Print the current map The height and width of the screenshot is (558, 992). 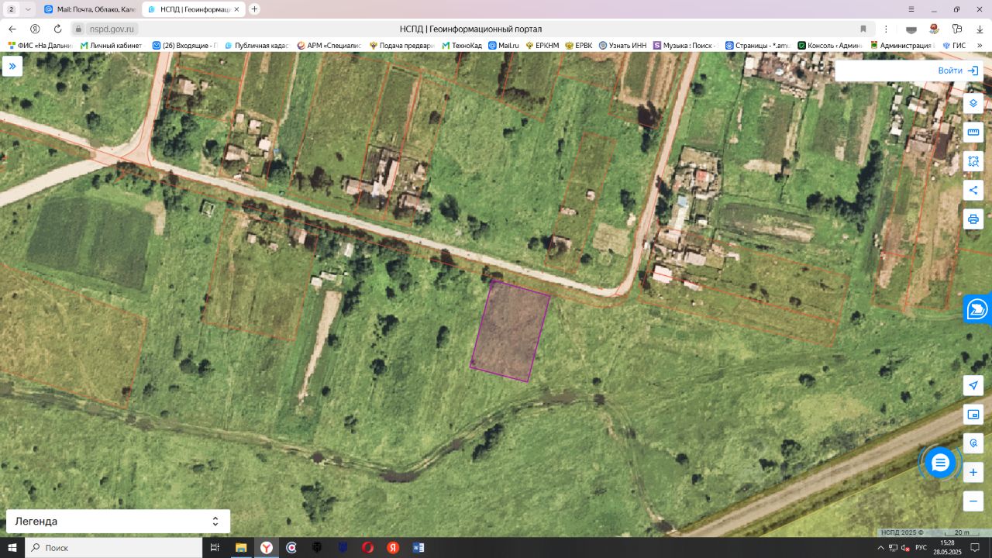point(973,219)
